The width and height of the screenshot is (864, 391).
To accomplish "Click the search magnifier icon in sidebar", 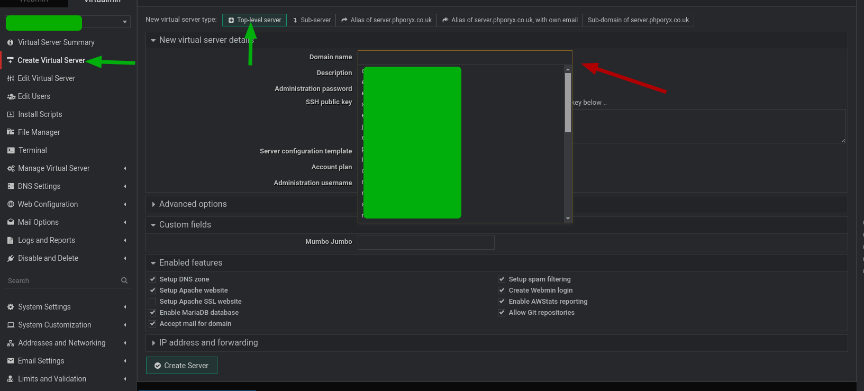I will (x=124, y=280).
